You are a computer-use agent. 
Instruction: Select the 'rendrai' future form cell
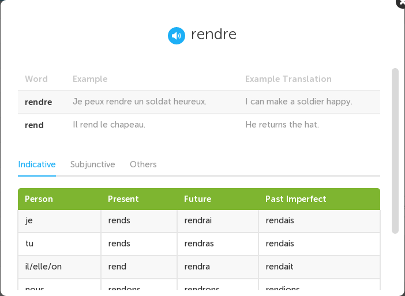[199, 220]
